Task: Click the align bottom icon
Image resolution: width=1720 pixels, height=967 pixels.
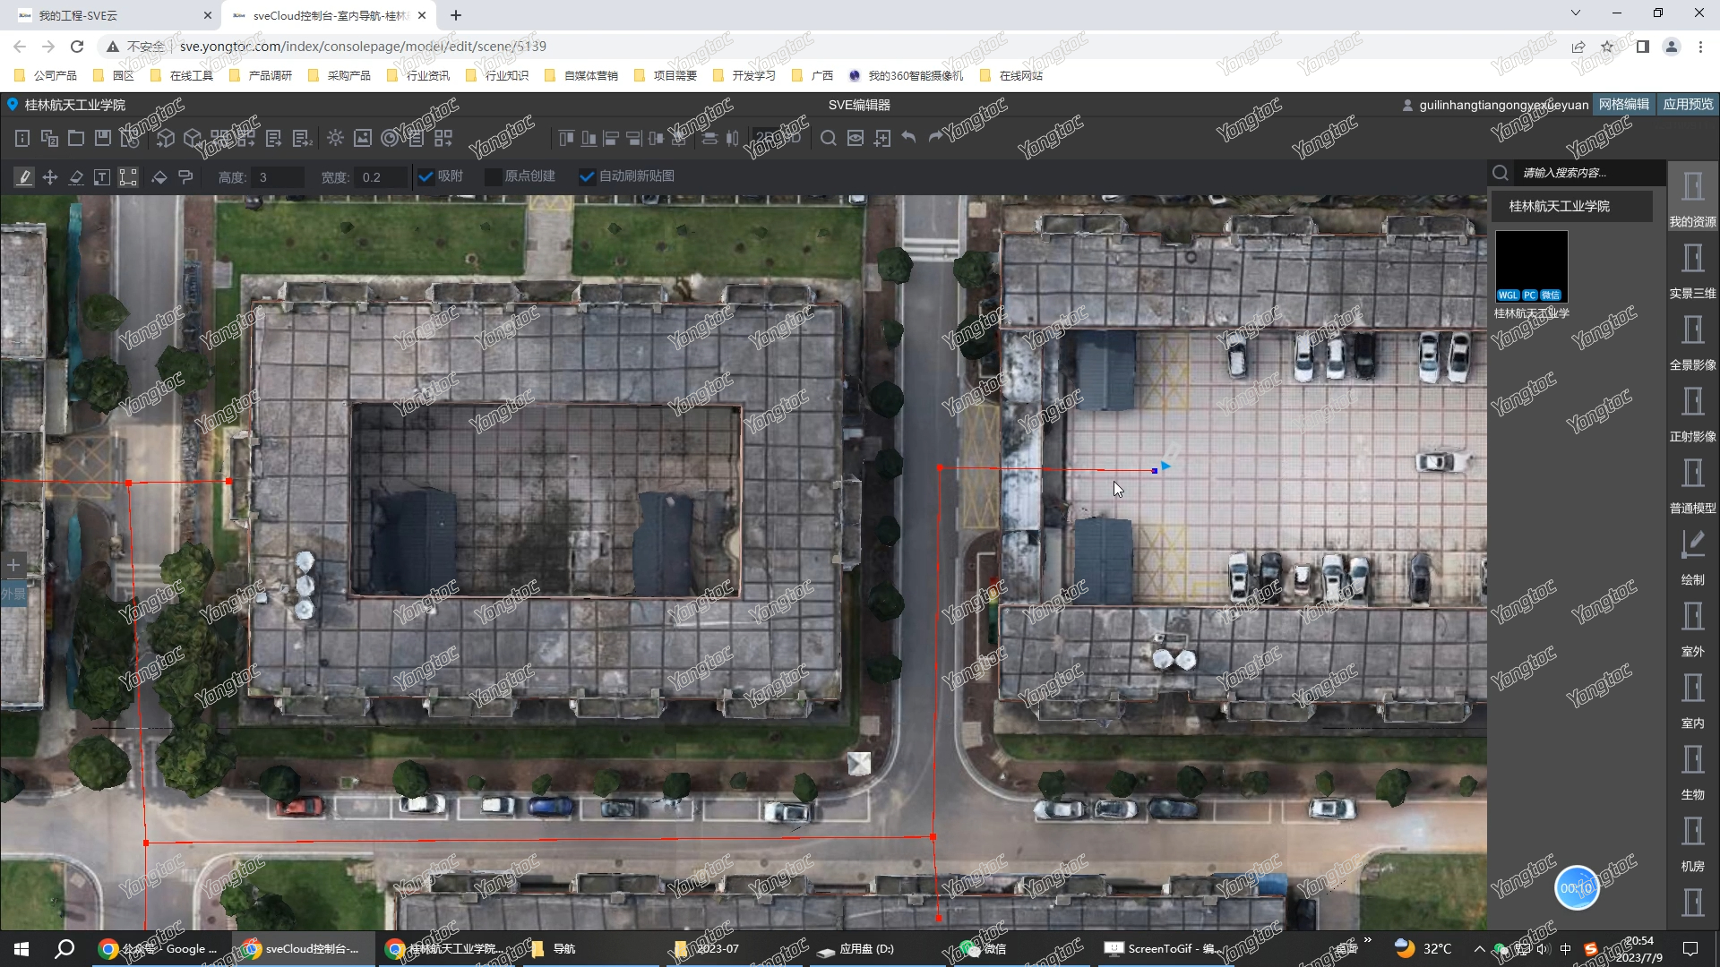Action: pyautogui.click(x=589, y=138)
